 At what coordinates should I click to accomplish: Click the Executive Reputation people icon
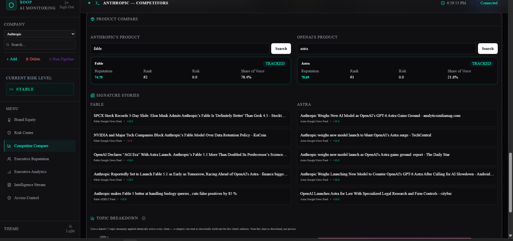pyautogui.click(x=9, y=159)
